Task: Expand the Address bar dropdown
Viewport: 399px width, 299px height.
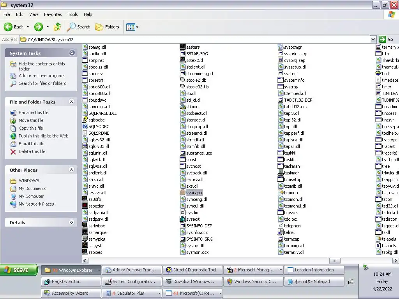Action: point(373,39)
